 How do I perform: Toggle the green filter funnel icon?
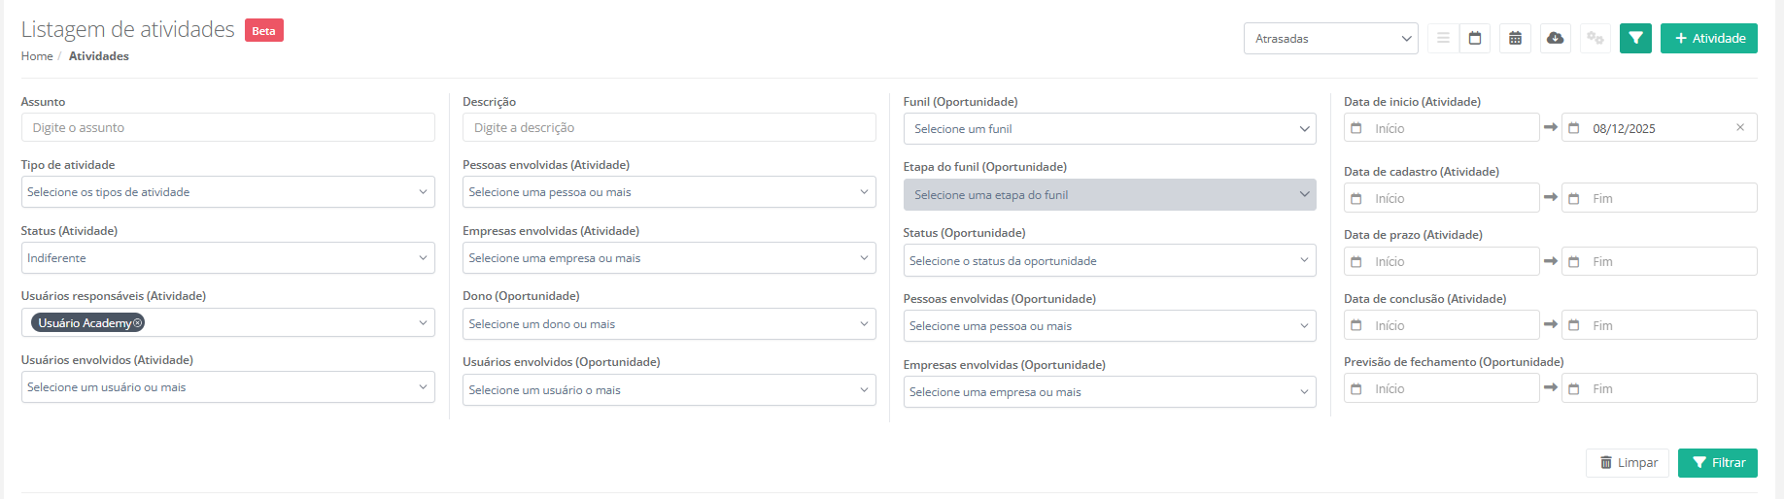[x=1635, y=39]
